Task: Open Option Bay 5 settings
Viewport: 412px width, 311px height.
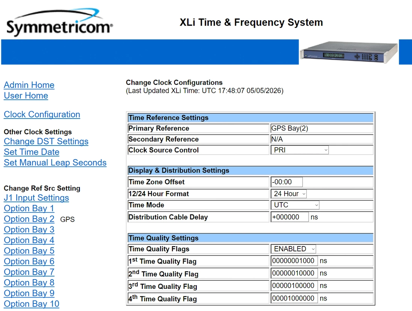Action: tap(29, 251)
